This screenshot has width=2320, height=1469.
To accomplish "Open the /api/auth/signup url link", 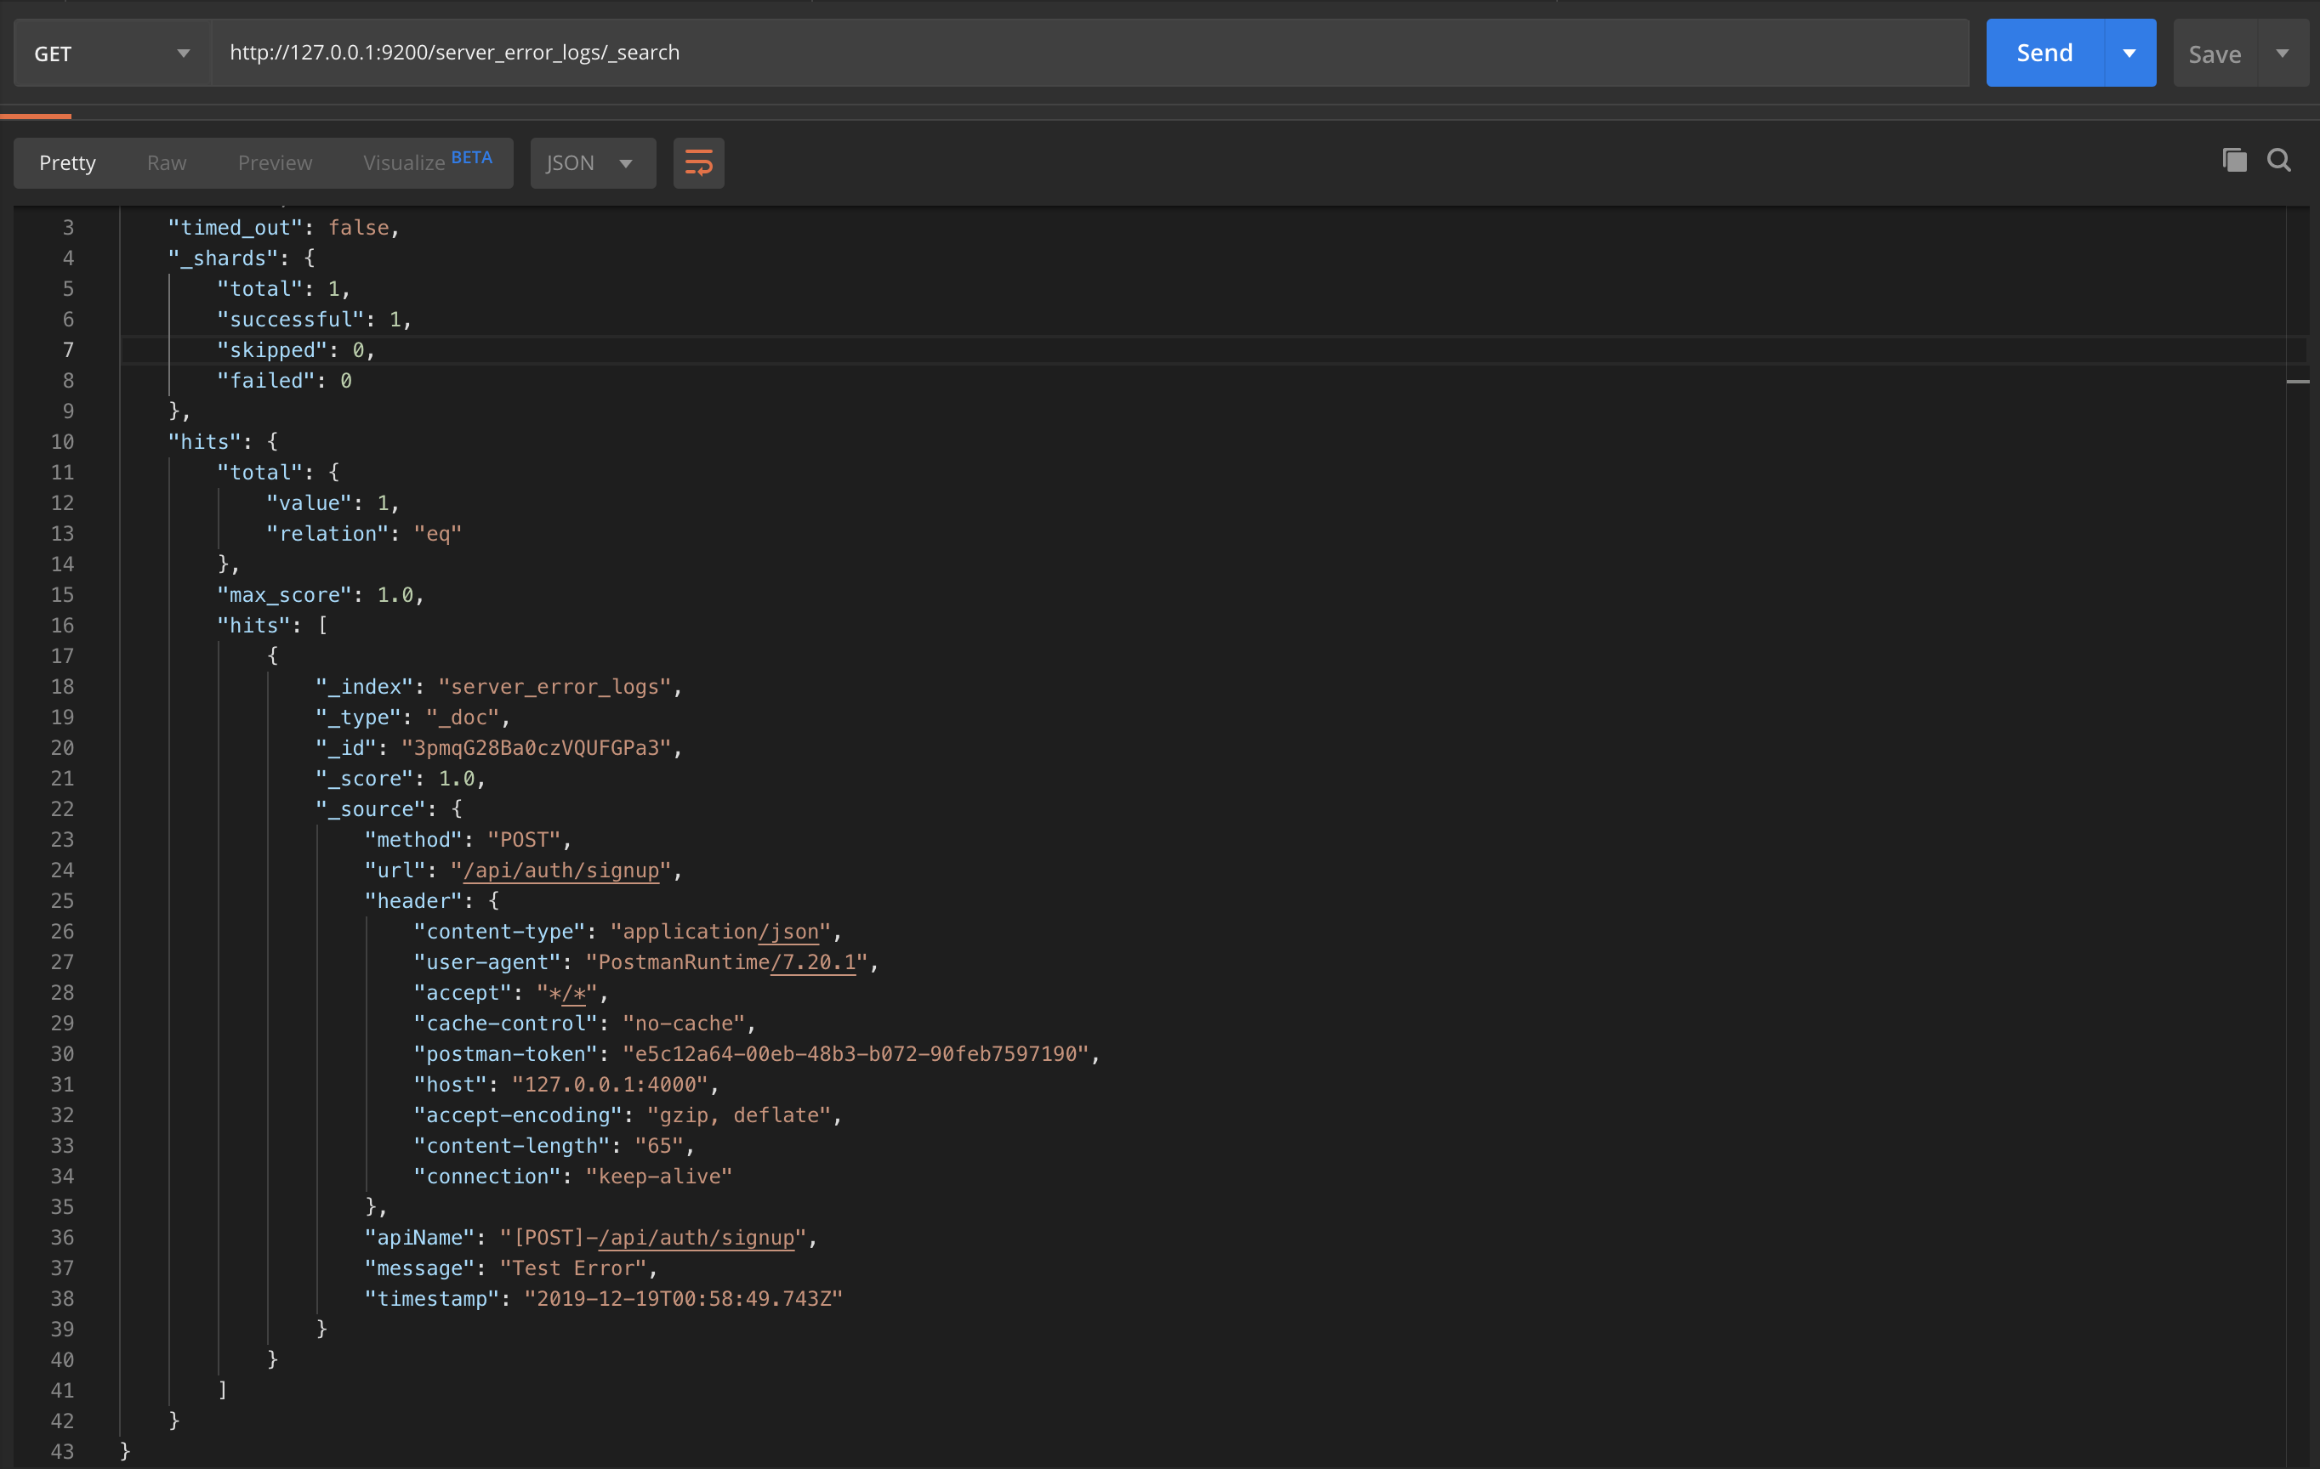I will click(x=561, y=871).
